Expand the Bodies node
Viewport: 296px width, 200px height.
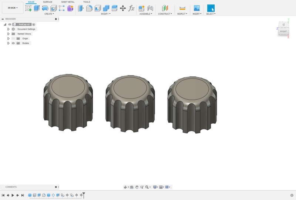tap(8, 43)
